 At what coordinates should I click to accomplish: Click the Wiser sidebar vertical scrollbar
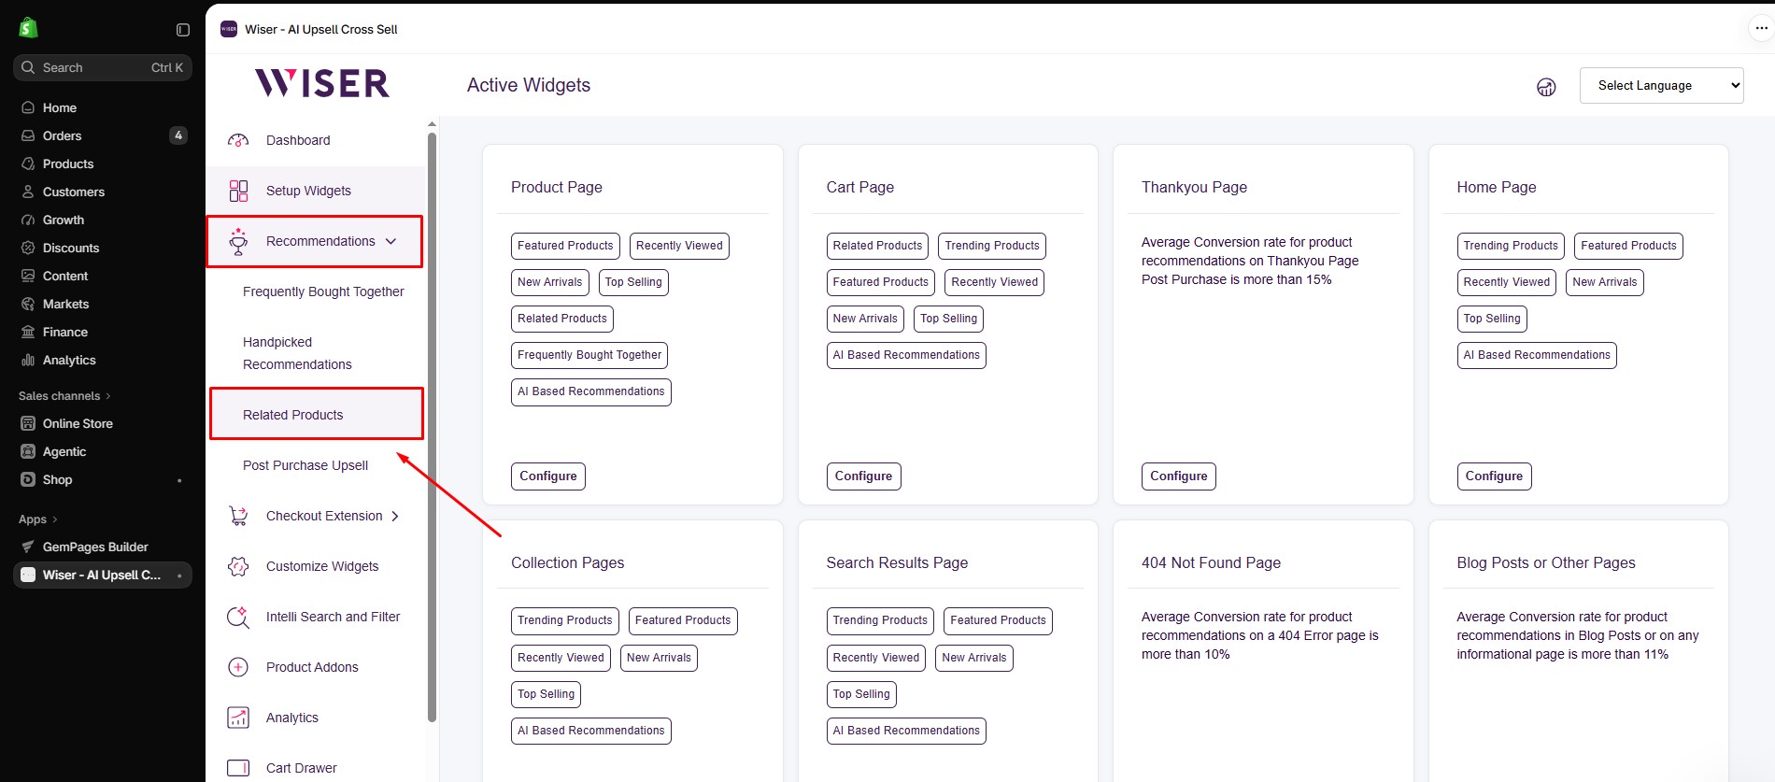click(x=432, y=427)
